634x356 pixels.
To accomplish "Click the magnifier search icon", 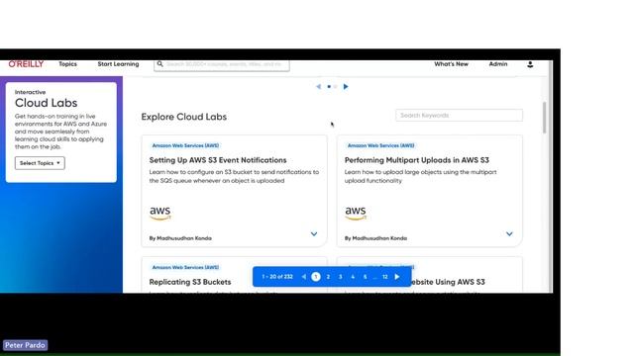I will point(159,63).
